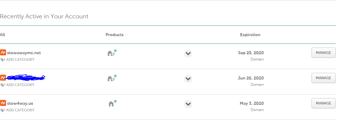Expand the stow4way.us row details chevron

[188, 104]
